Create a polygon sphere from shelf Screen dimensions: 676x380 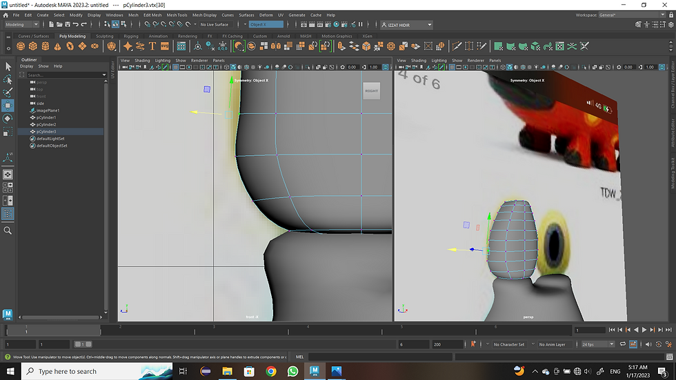(21, 46)
